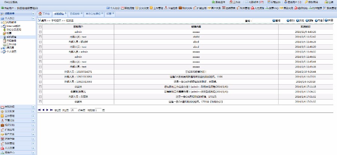The width and height of the screenshot is (337, 155).
Task: Select 手机短信 in the sidebar tree
Action: coord(11,37)
